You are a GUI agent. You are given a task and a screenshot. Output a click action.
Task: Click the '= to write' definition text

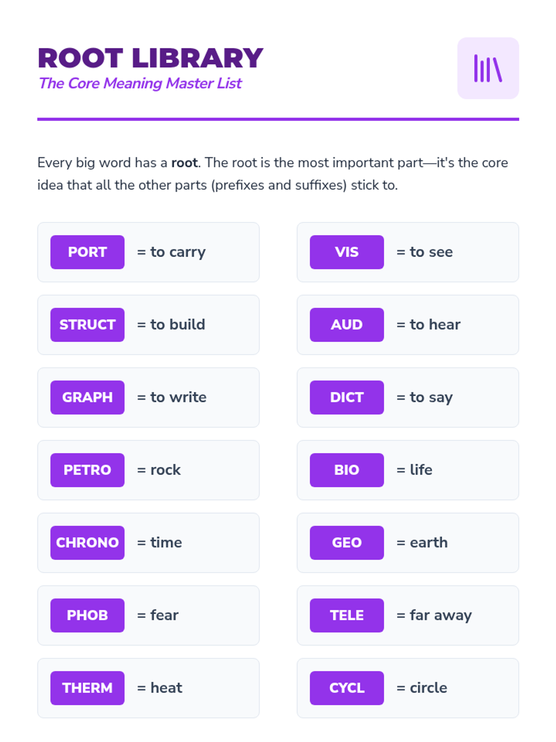click(172, 397)
